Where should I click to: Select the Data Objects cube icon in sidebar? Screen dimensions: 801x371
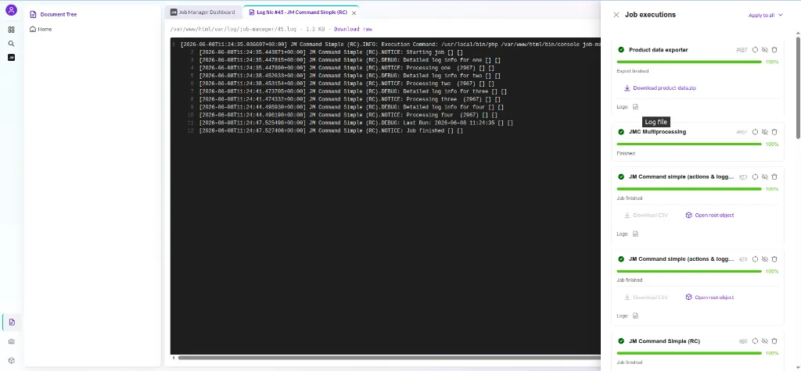(x=12, y=360)
